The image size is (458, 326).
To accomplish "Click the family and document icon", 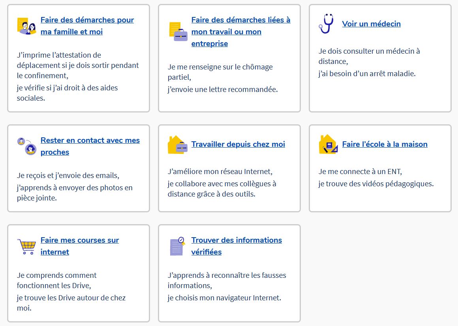I will tap(26, 26).
